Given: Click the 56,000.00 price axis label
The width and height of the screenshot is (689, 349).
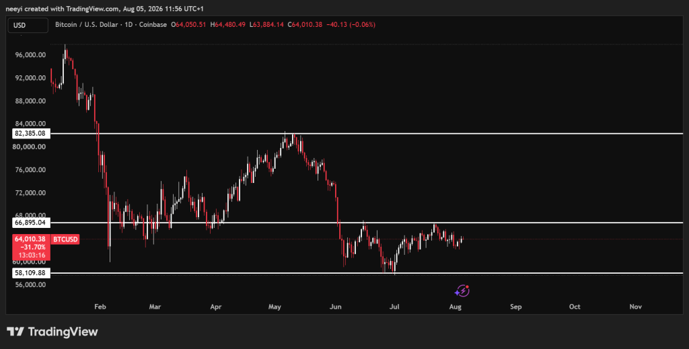Looking at the screenshot, I should (30, 284).
